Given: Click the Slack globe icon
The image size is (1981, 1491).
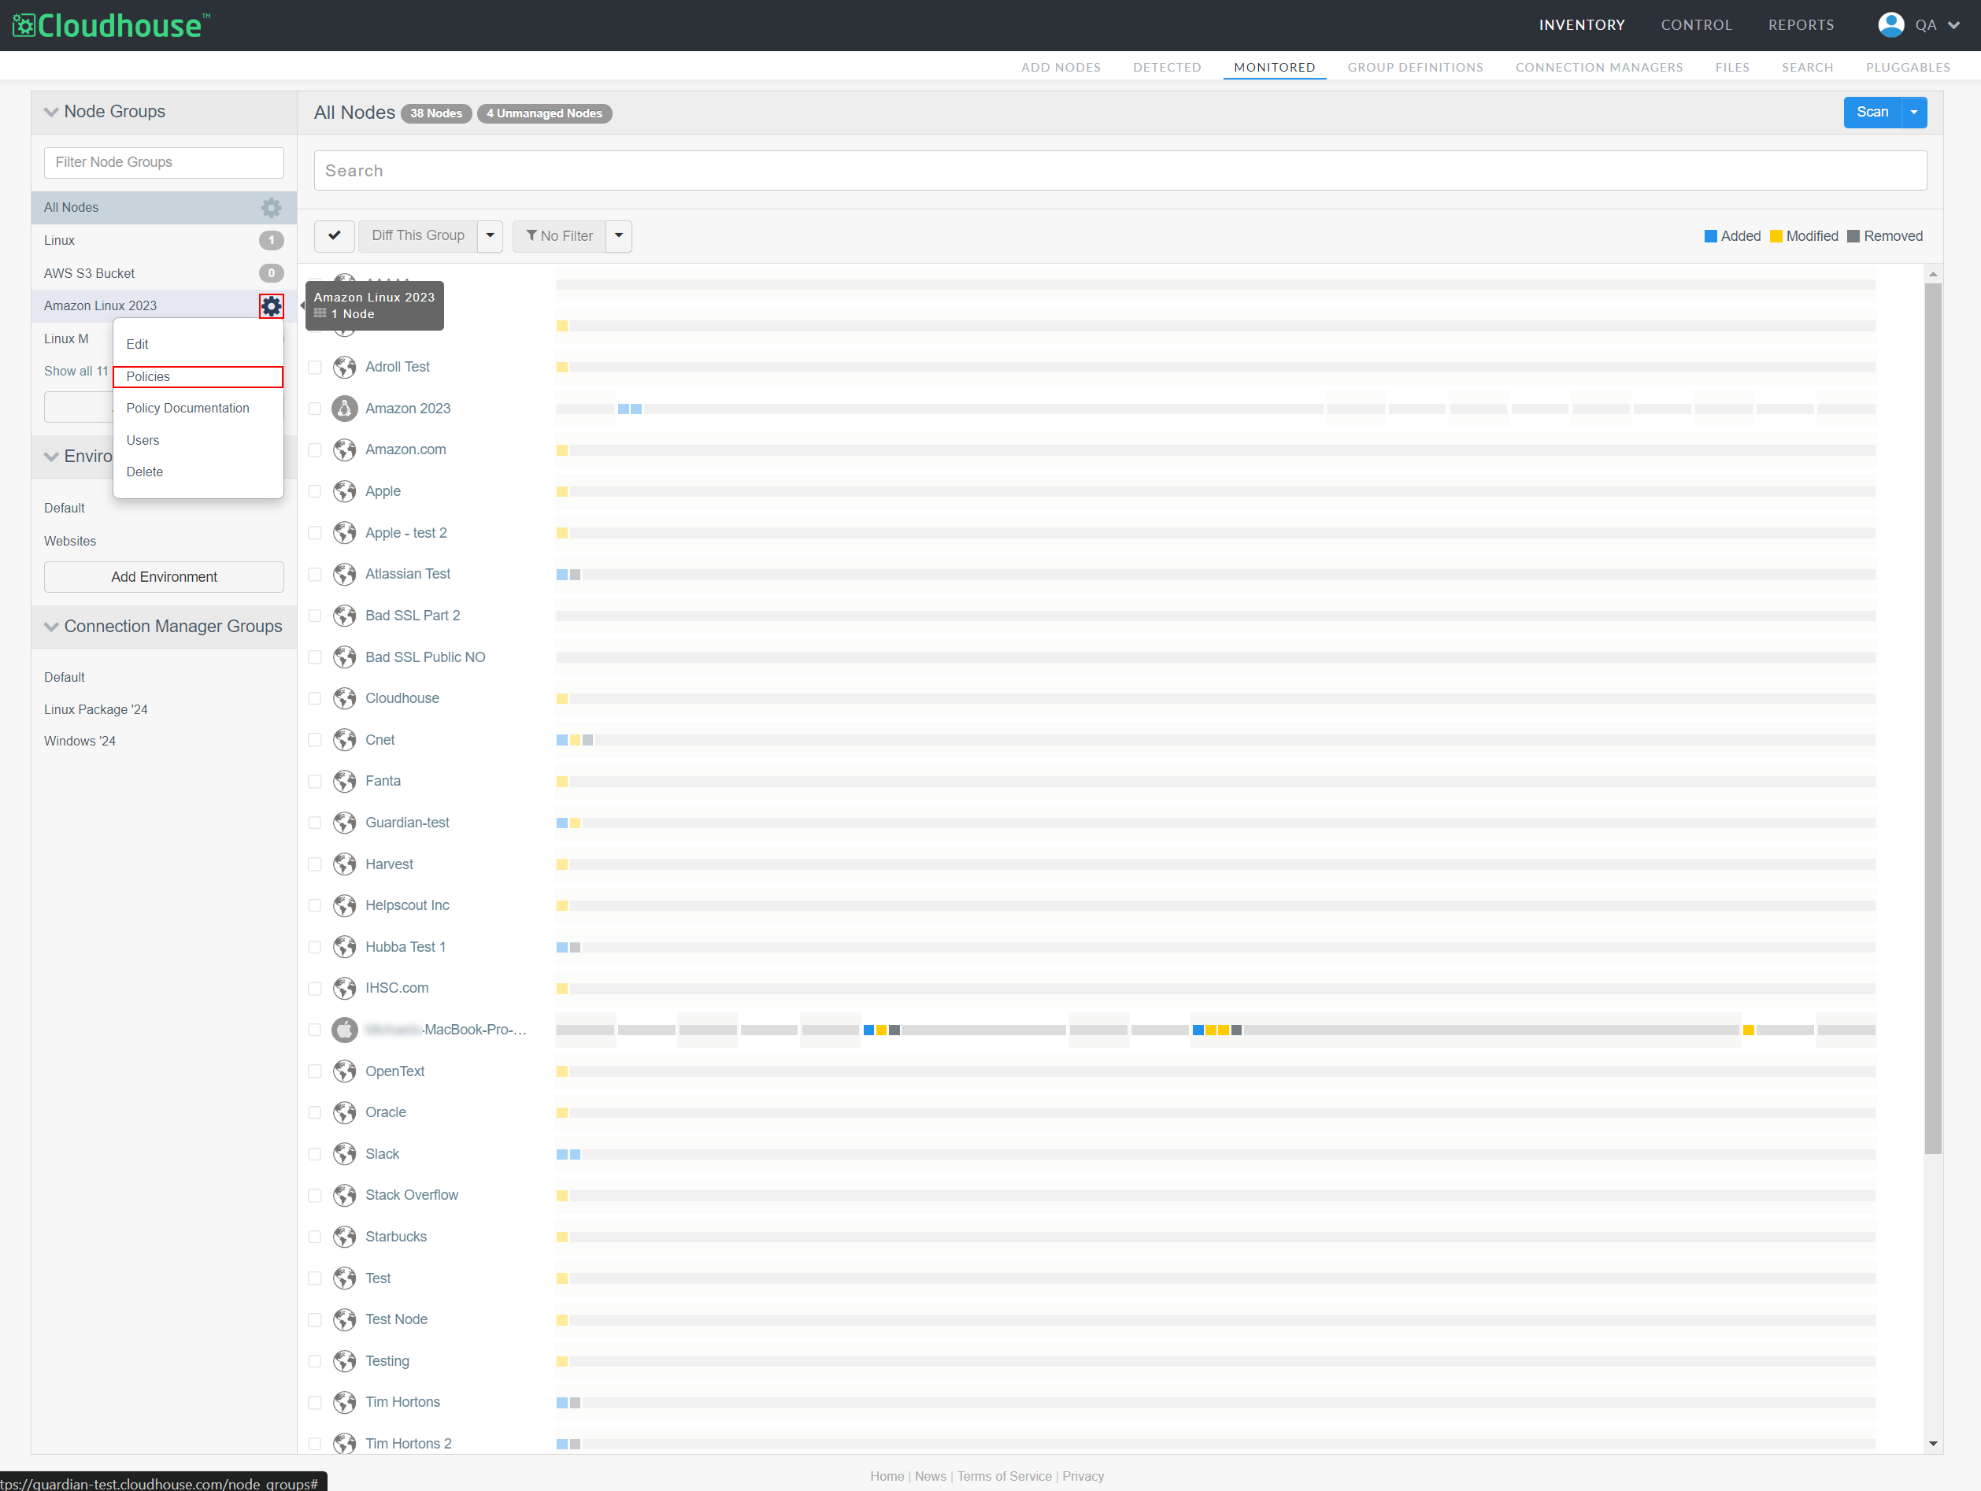Looking at the screenshot, I should click(345, 1154).
